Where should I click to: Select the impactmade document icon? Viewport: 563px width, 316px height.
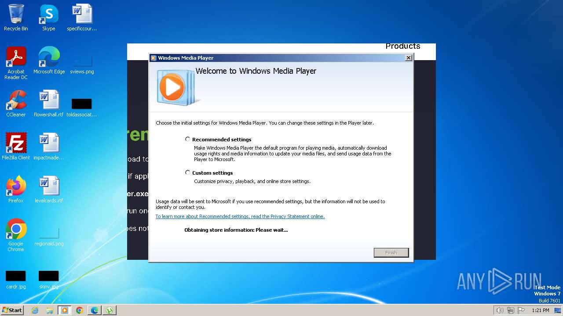pyautogui.click(x=49, y=146)
